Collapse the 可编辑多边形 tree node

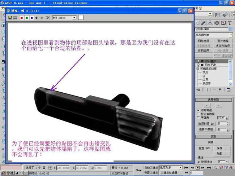198,69
